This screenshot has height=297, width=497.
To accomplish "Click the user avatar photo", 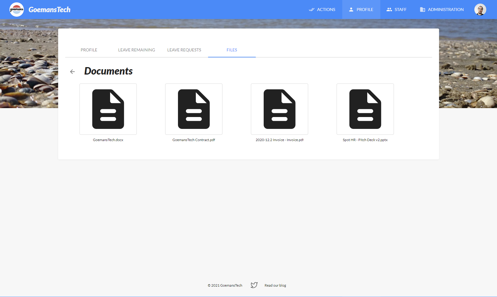I will tap(480, 10).
